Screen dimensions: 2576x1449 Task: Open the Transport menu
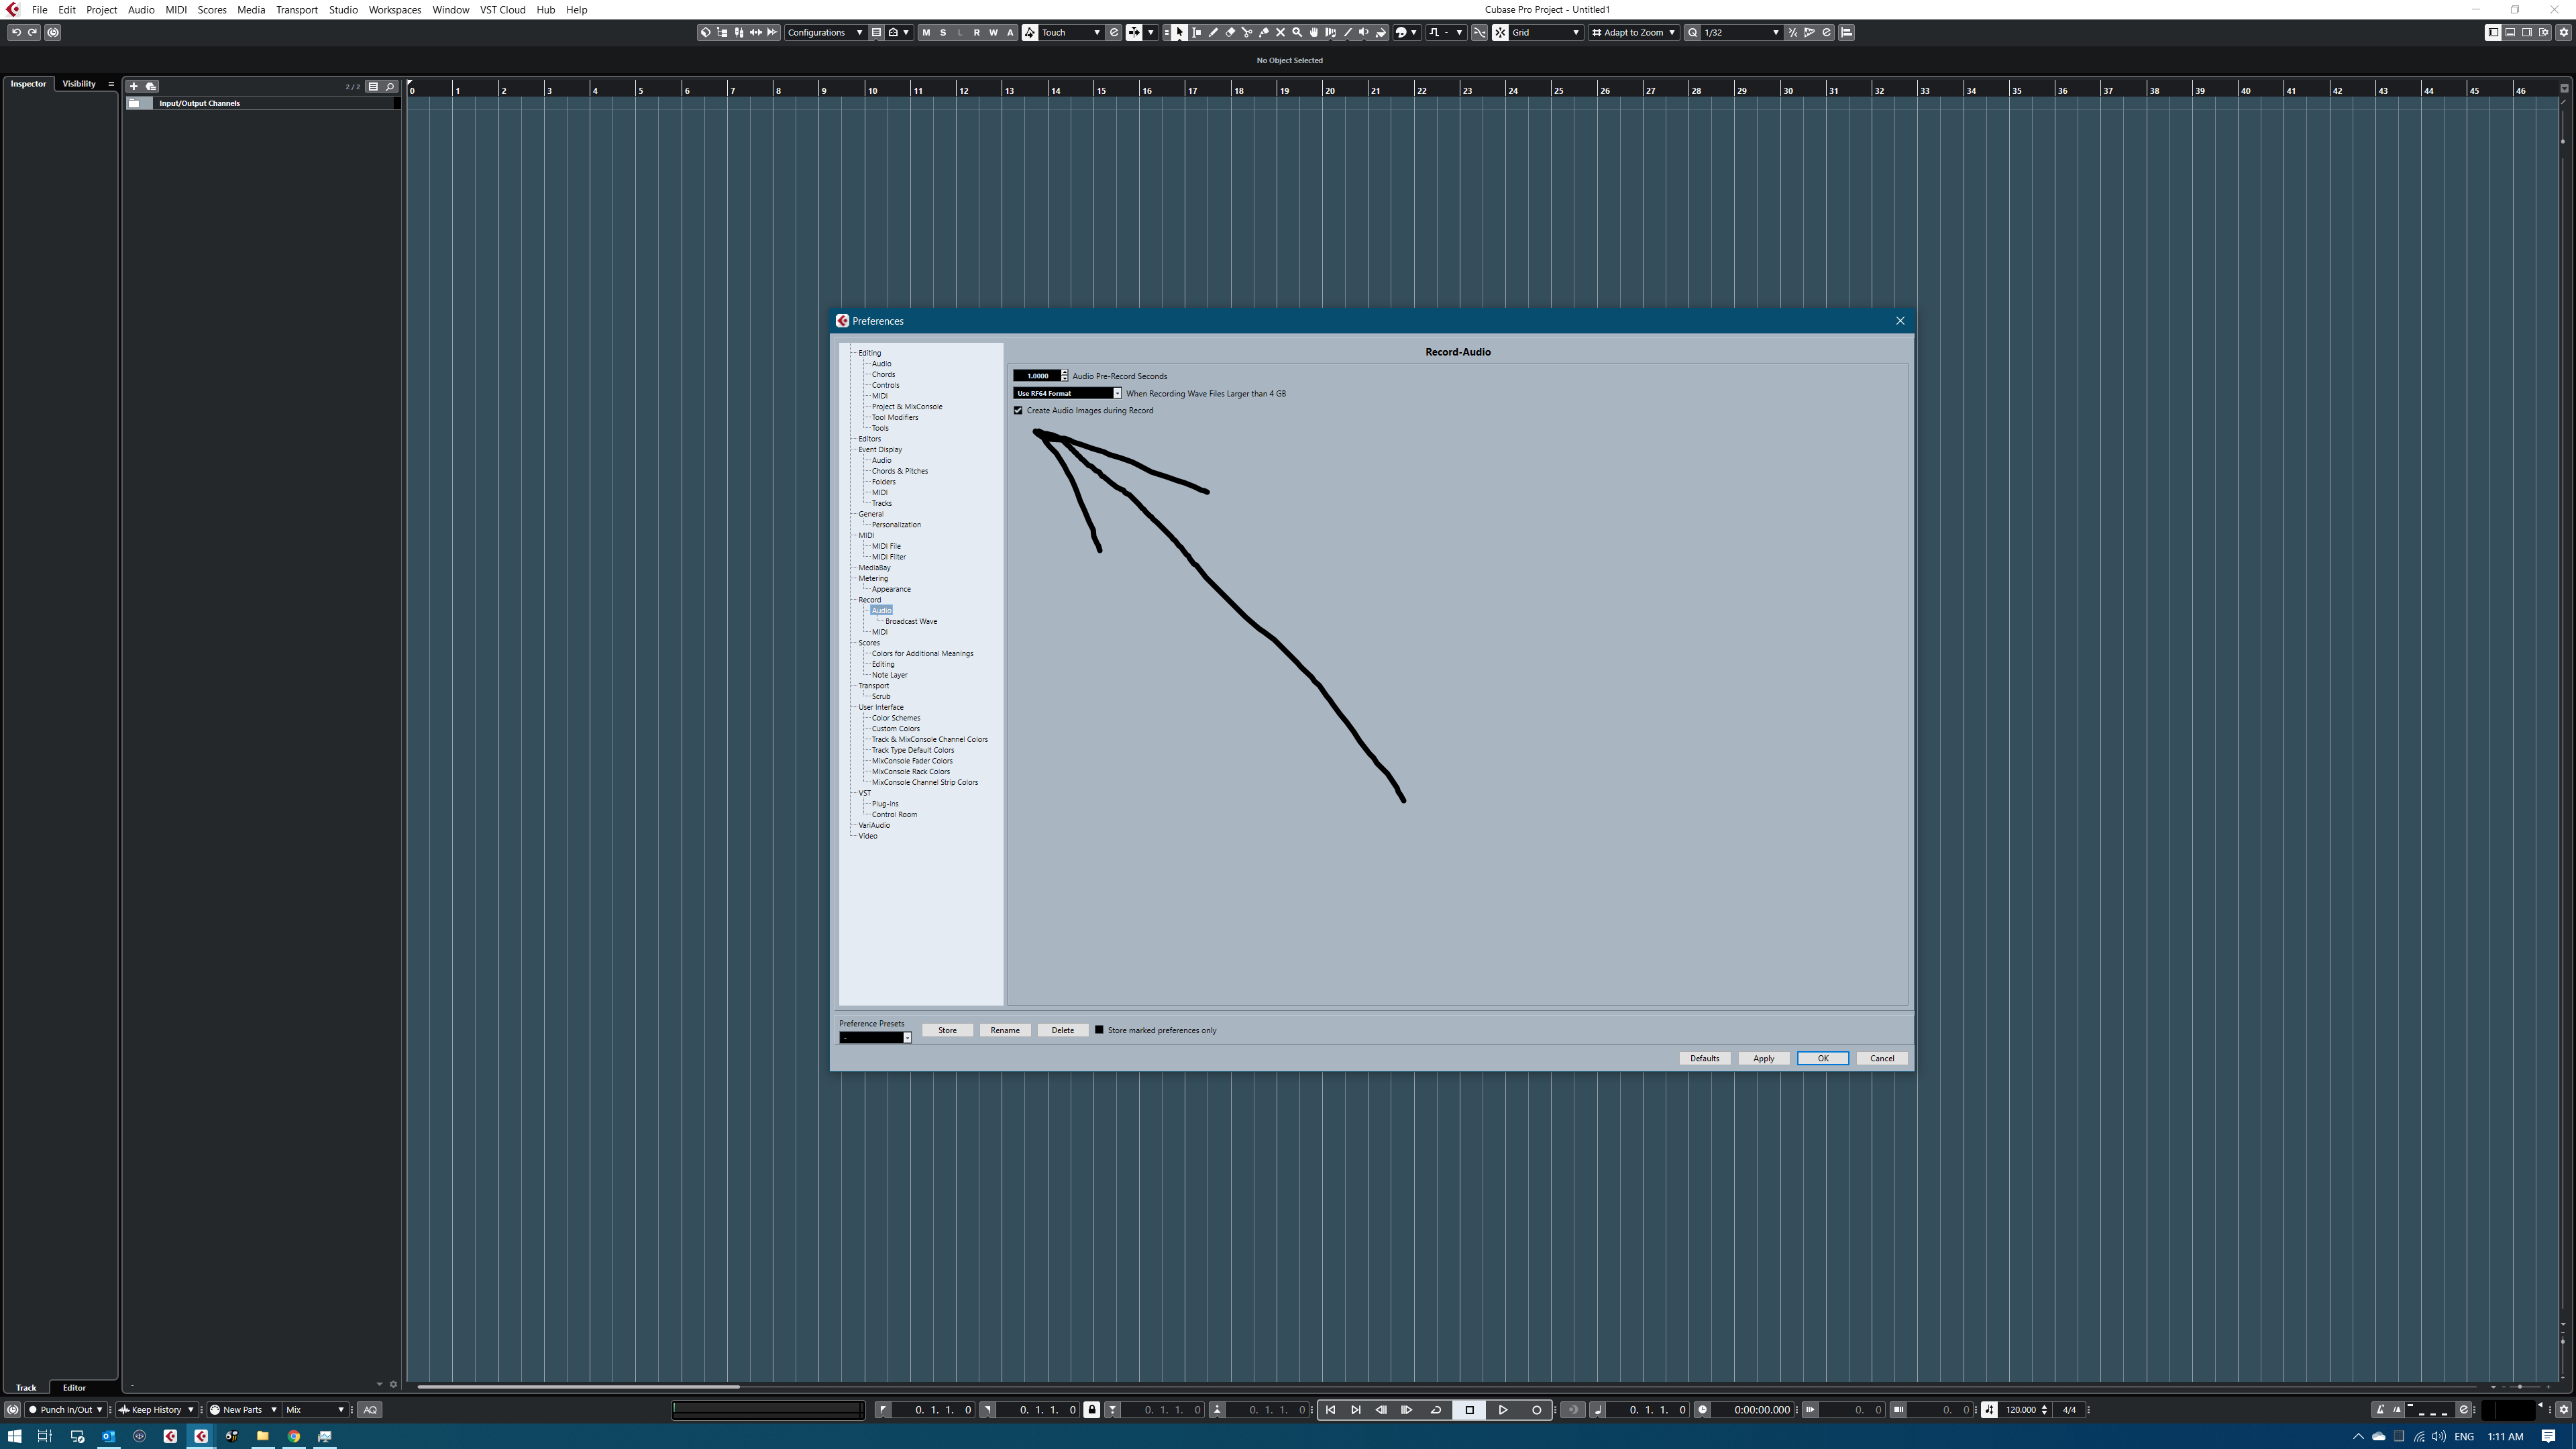click(x=296, y=10)
